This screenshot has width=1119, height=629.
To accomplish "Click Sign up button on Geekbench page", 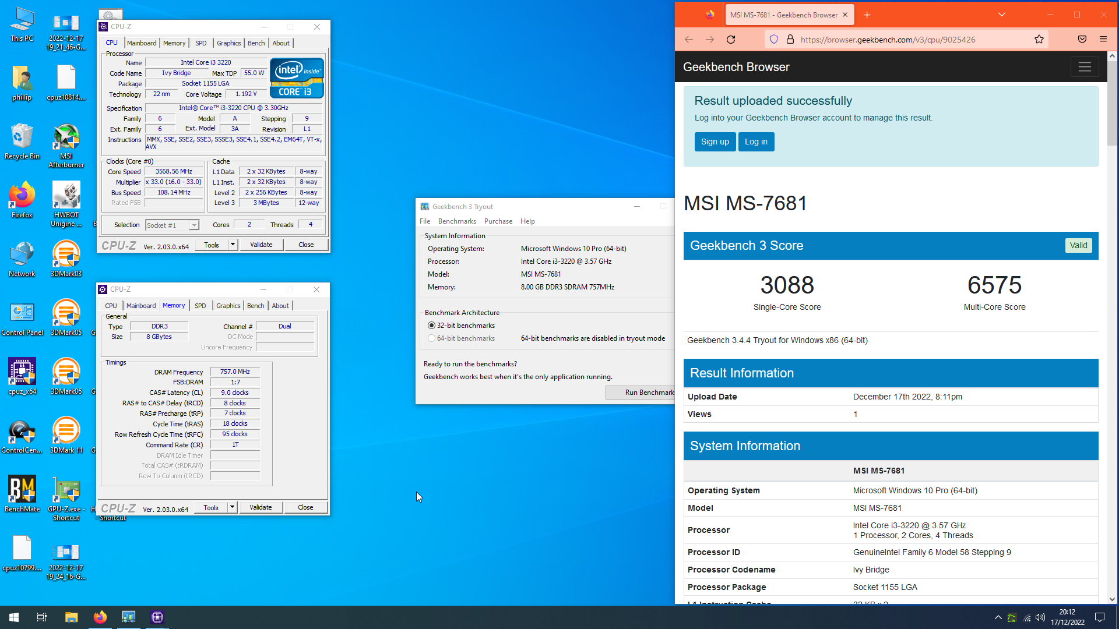I will pos(715,142).
